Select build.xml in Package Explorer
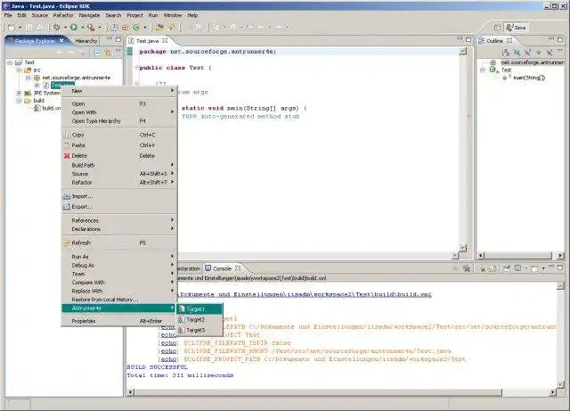 52,108
